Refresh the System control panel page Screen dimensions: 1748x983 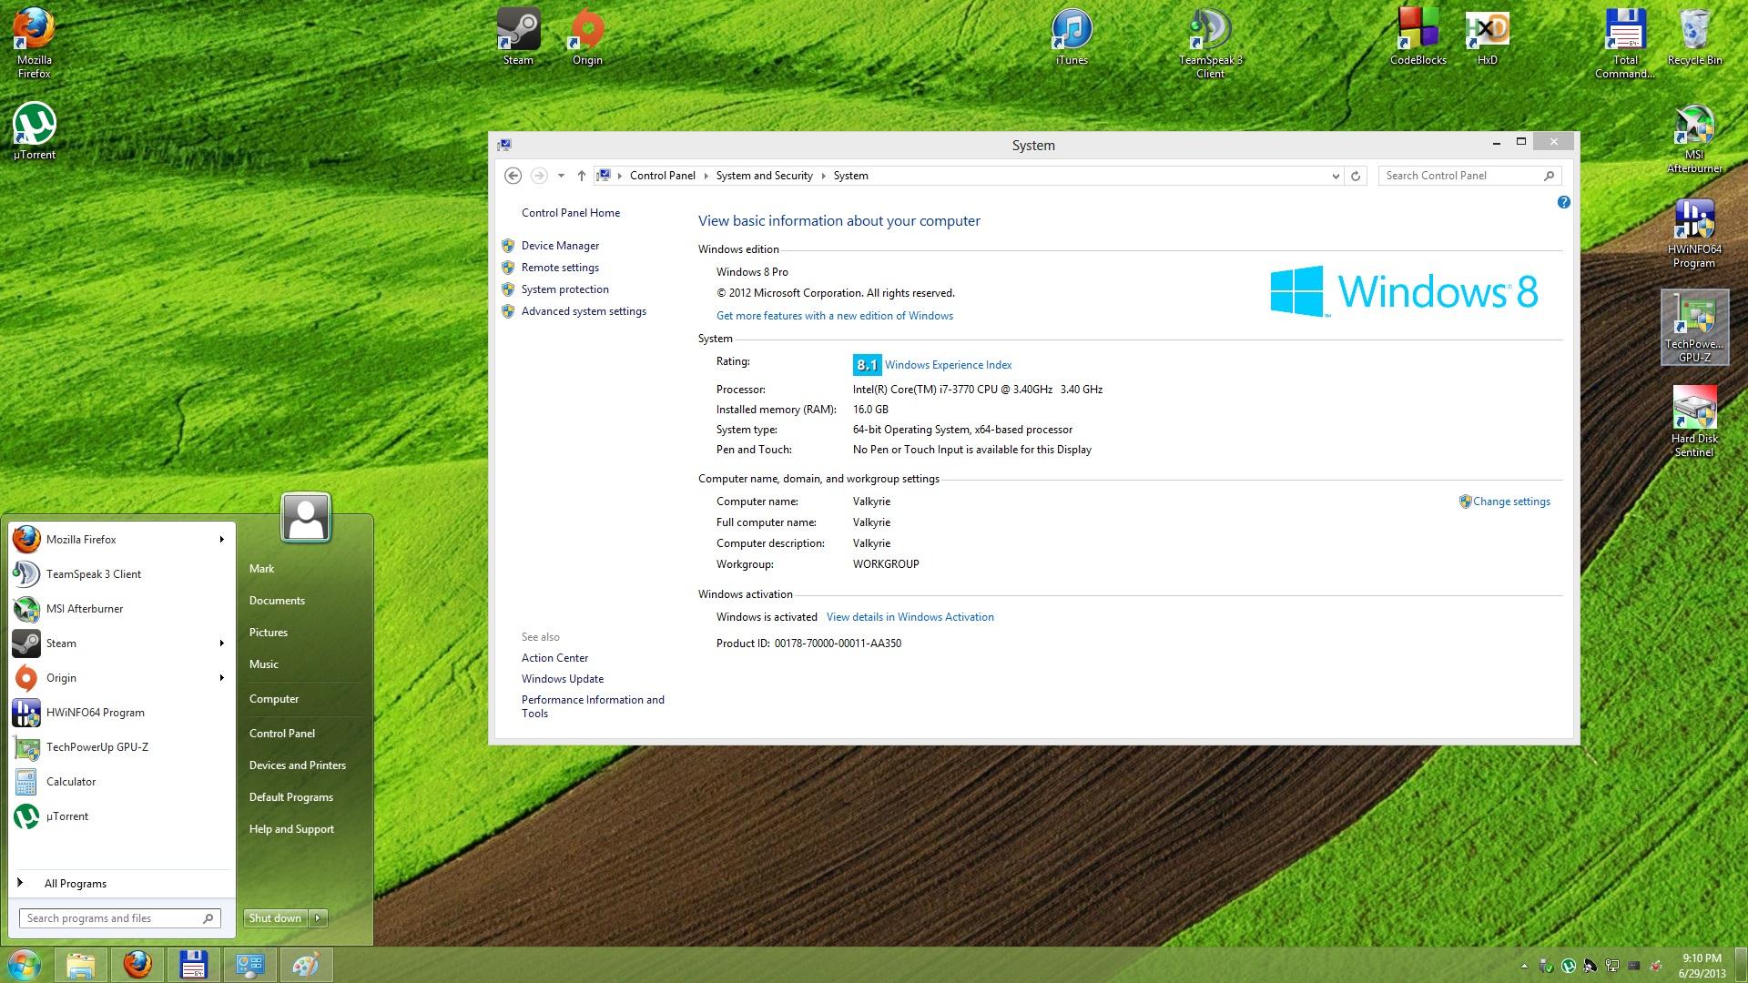pos(1356,176)
